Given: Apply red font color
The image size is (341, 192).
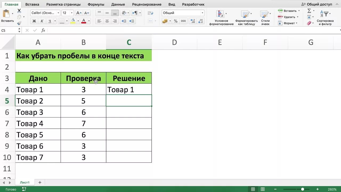Looking at the screenshot, I should 84,21.
